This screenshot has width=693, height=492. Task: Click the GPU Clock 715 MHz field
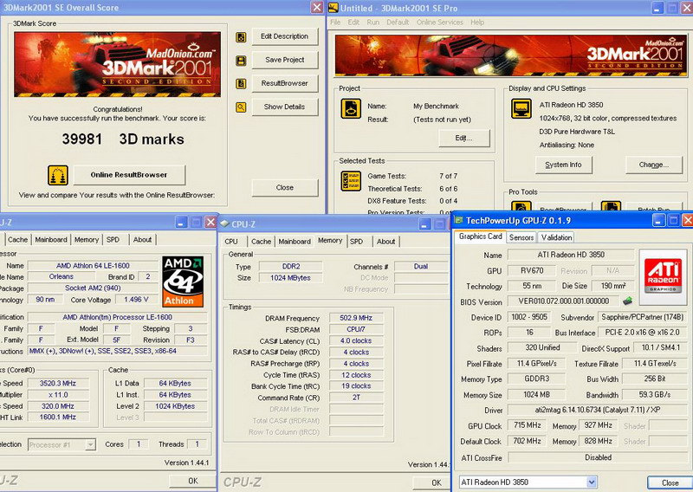click(528, 425)
